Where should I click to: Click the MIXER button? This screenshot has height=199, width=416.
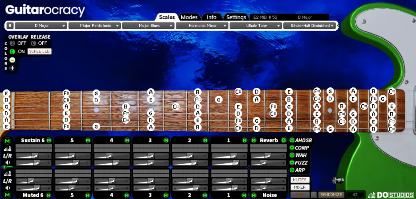click(x=300, y=187)
